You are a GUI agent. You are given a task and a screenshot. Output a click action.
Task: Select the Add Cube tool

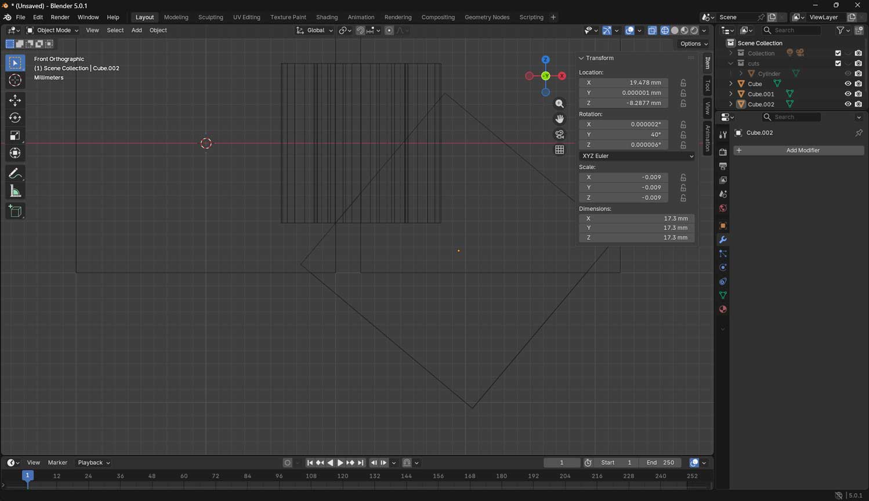(x=15, y=211)
